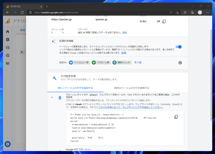Open Configure icon in left sidebar
Image resolution: width=215 pixels, height=154 pixels.
(x=8, y=63)
